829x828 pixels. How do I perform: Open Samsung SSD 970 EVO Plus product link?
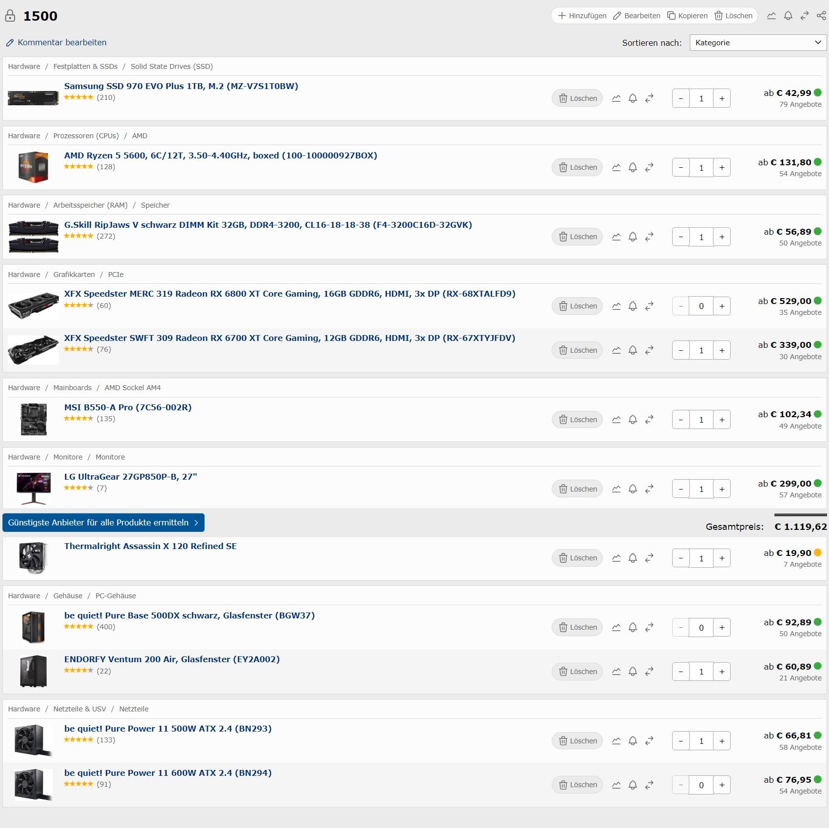pyautogui.click(x=181, y=86)
